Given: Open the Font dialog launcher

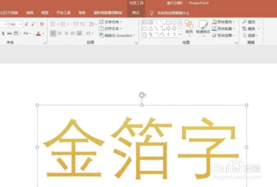Looking at the screenshot, I should pyautogui.click(x=45, y=43).
